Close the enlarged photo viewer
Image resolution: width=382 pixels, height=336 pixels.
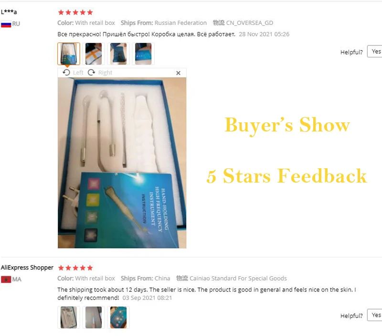178,73
